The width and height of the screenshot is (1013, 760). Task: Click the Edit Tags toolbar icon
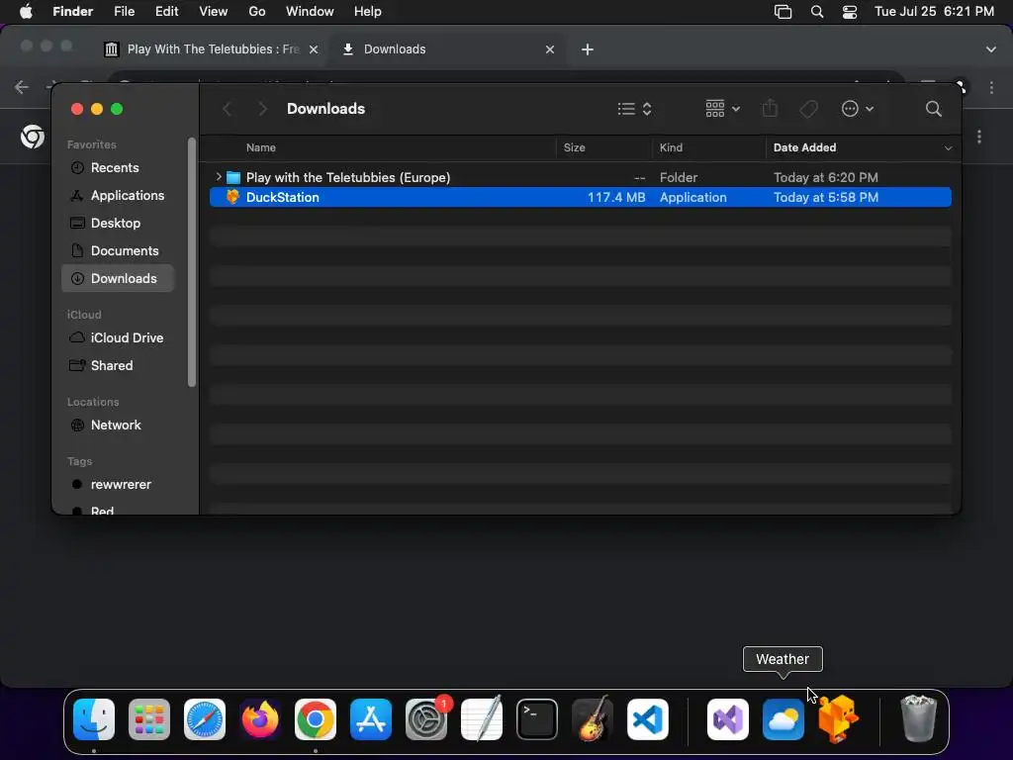808,109
